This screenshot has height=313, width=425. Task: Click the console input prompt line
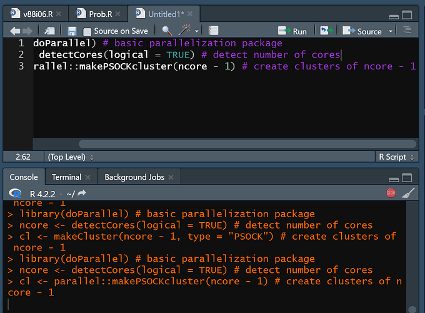coord(204,304)
